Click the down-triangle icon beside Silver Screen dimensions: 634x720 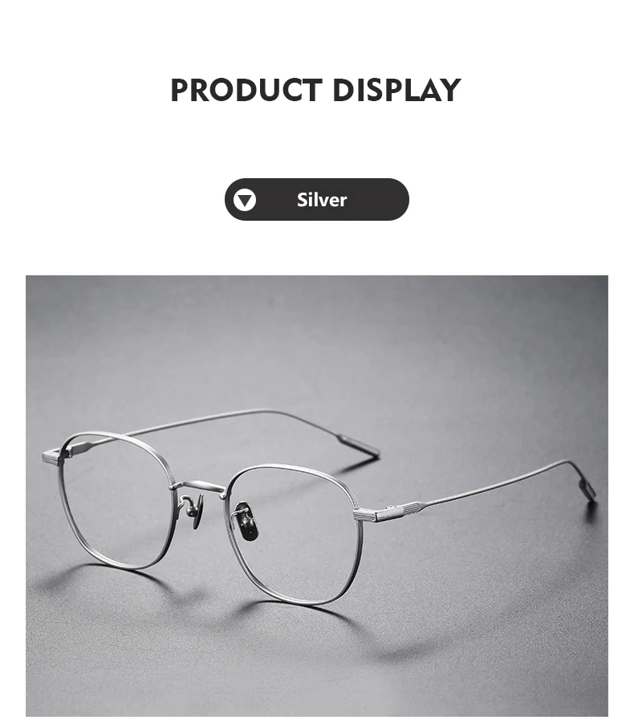(245, 200)
